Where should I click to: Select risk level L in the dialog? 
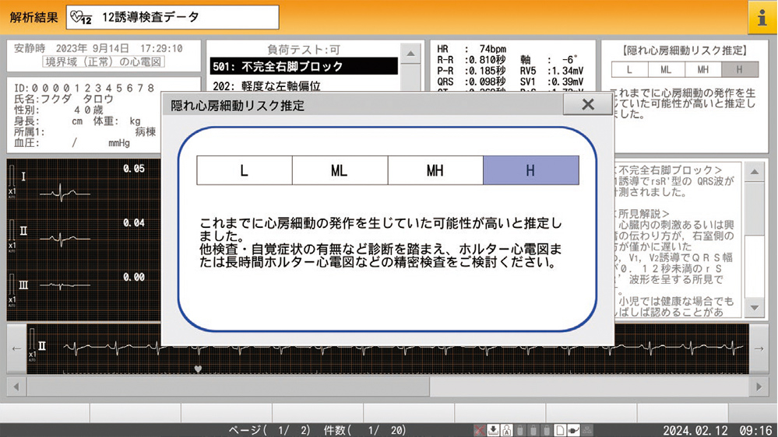pyautogui.click(x=244, y=170)
